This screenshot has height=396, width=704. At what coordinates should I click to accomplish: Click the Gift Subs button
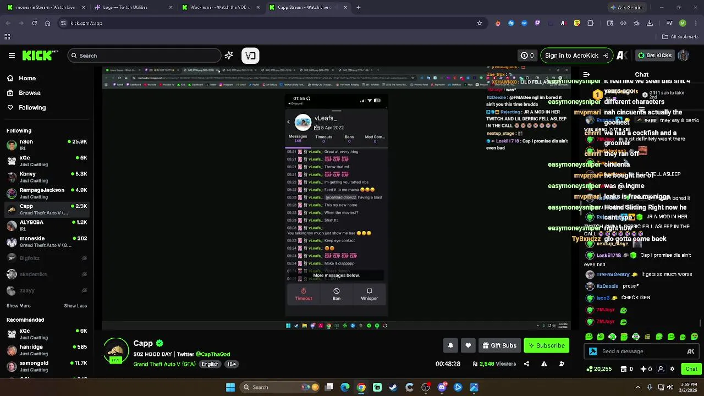499,345
